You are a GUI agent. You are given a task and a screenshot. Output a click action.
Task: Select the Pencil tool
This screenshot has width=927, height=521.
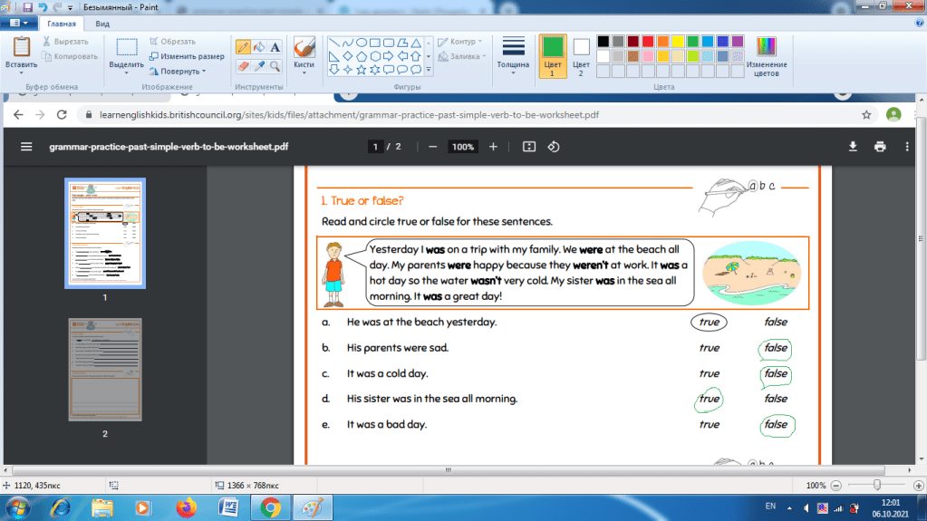pos(243,47)
